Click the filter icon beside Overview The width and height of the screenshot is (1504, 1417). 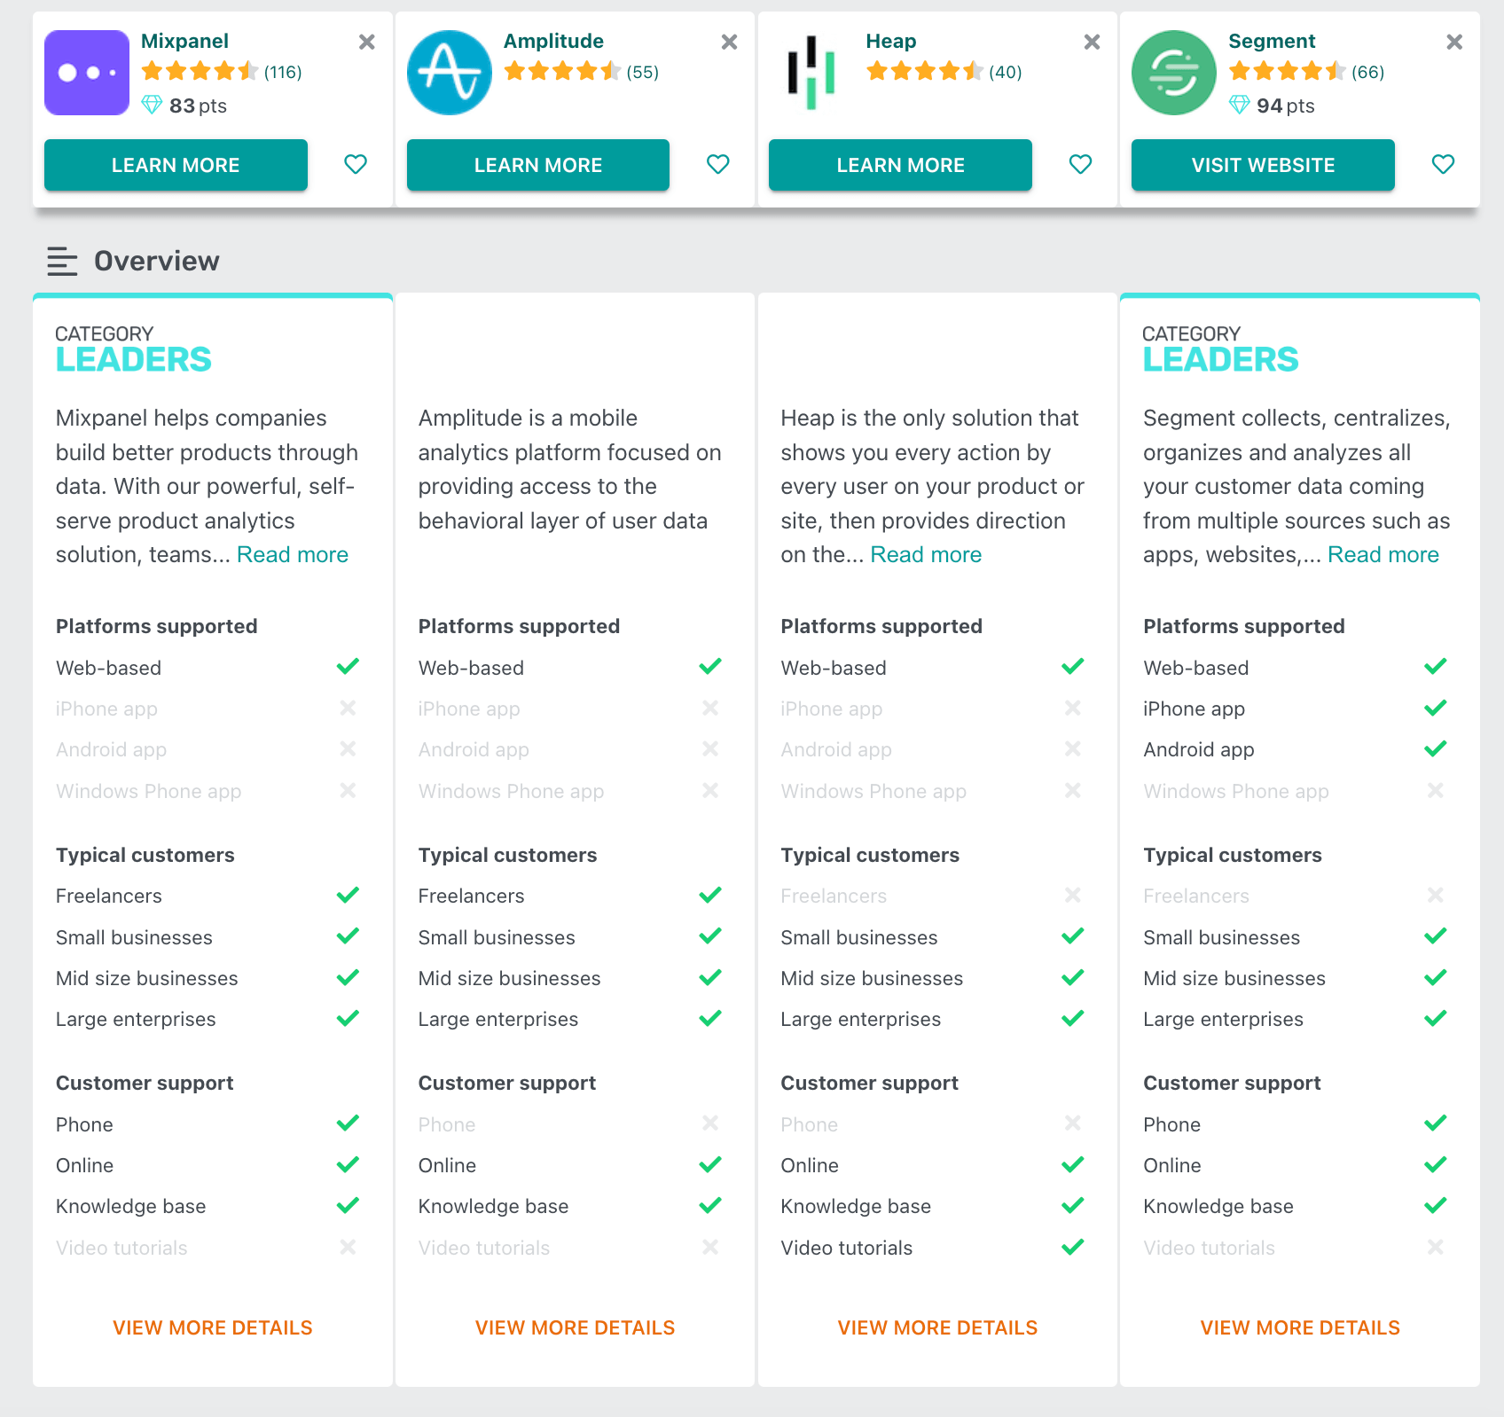(x=61, y=261)
